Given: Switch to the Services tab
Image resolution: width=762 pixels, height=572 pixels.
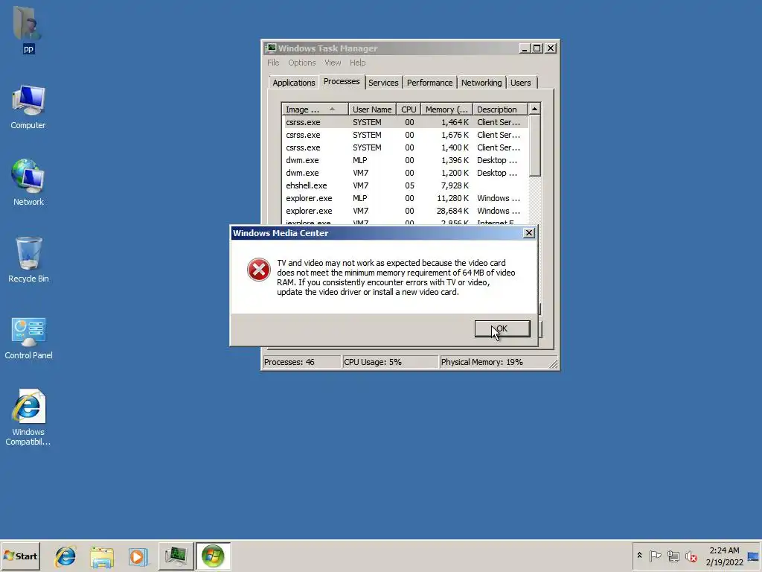Looking at the screenshot, I should point(383,83).
